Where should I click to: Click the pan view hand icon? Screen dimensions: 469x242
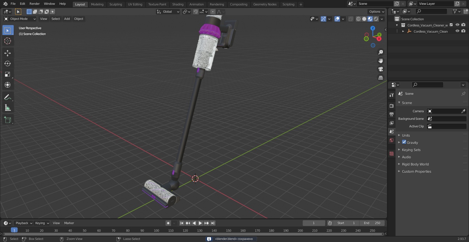380,61
